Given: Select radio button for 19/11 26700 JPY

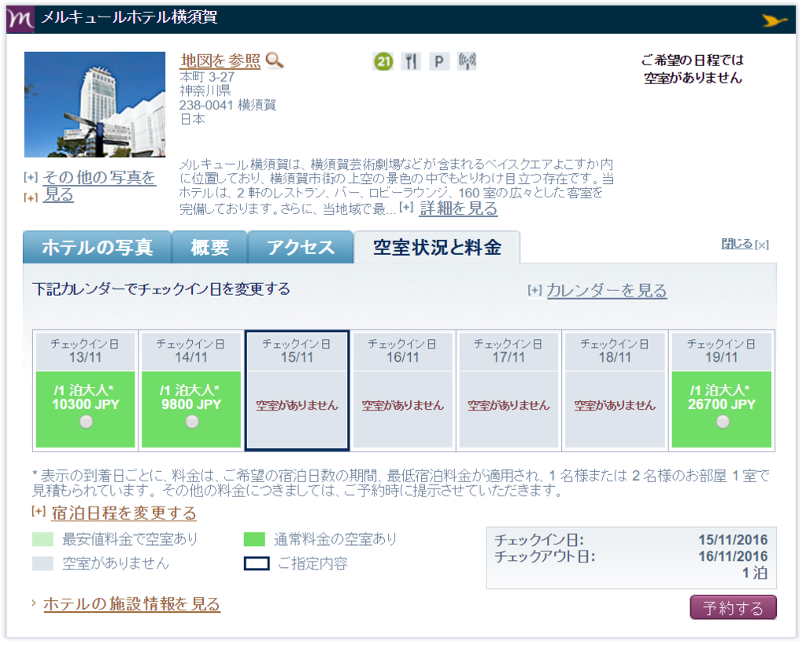Looking at the screenshot, I should pyautogui.click(x=723, y=422).
